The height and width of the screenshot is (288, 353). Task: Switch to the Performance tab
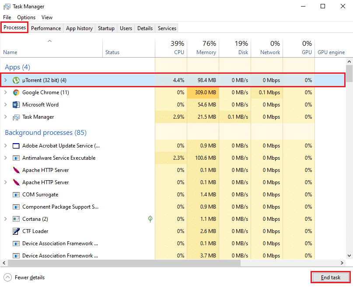(46, 28)
